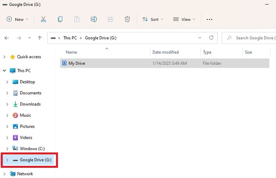Sort by the Name column header
The image size is (276, 178).
(71, 52)
